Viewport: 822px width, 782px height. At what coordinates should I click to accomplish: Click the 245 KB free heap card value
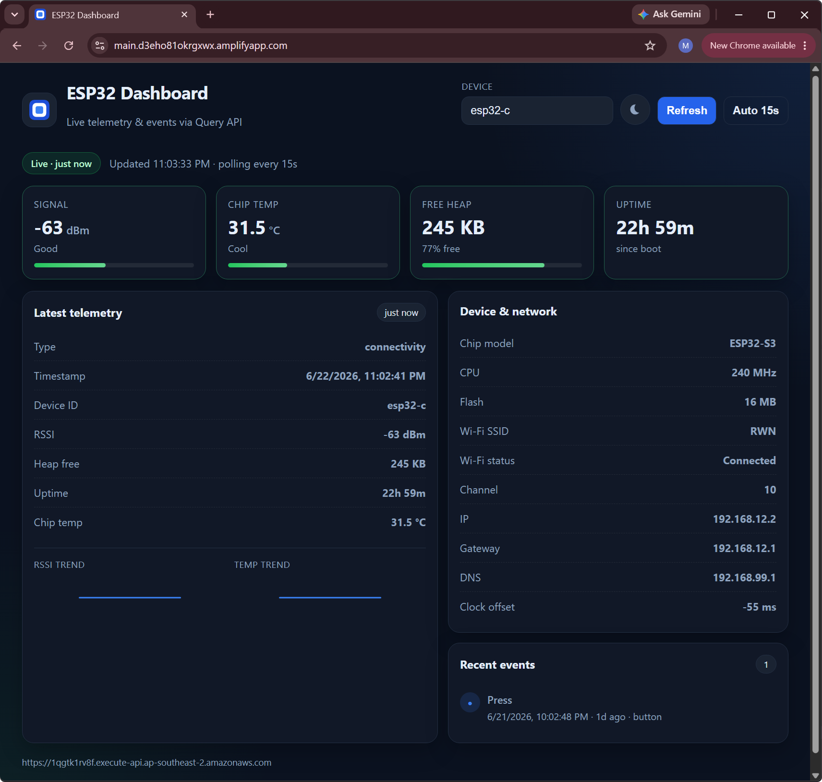click(x=453, y=228)
